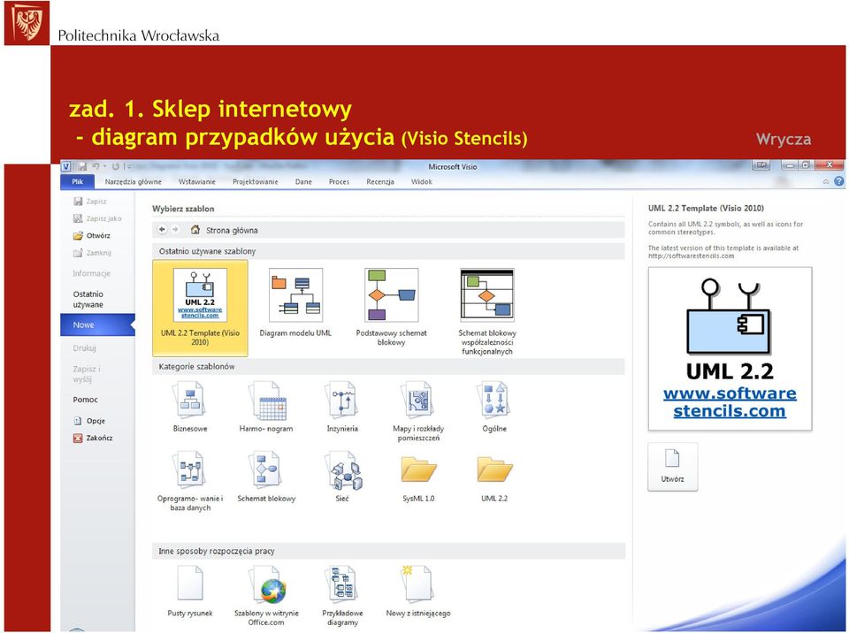The height and width of the screenshot is (633, 849).
Task: Select the UML 2.2 Template (Visio 2010) thumbnail
Action: (200, 307)
